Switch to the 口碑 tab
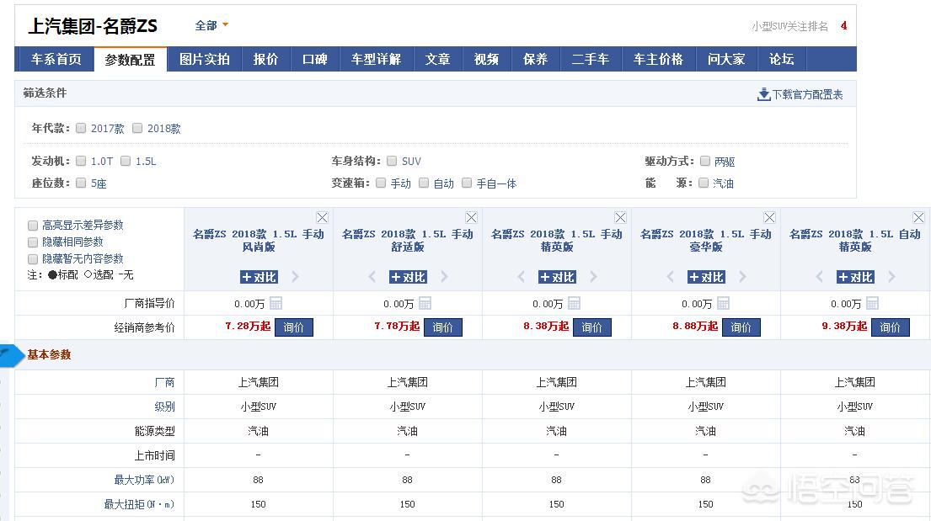Screen dimensions: 931x521 click(x=315, y=59)
